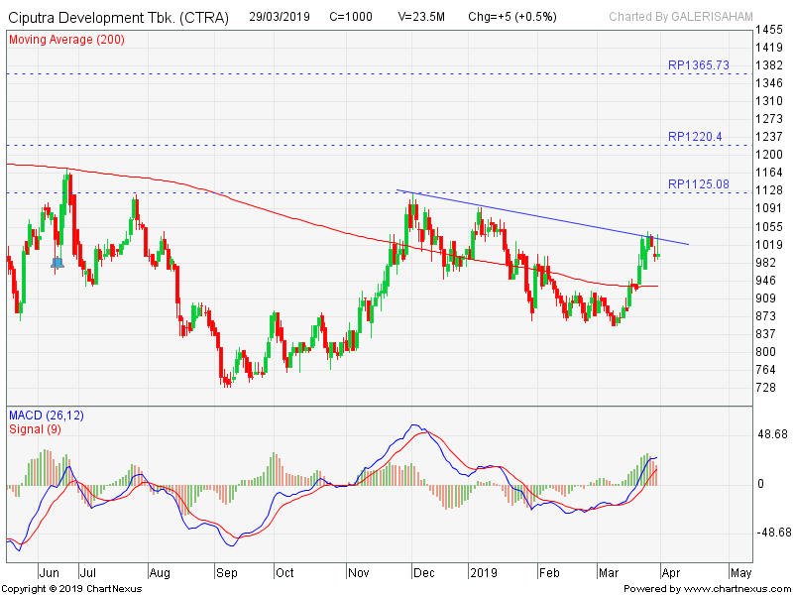This screenshot has width=793, height=595.
Task: Click the Copyright 2019 ChartNexus text
Action: tap(72, 589)
